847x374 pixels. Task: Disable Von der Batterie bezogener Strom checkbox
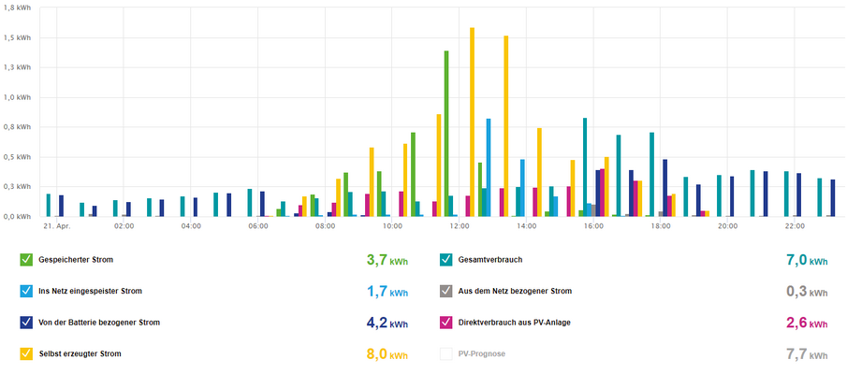click(25, 323)
